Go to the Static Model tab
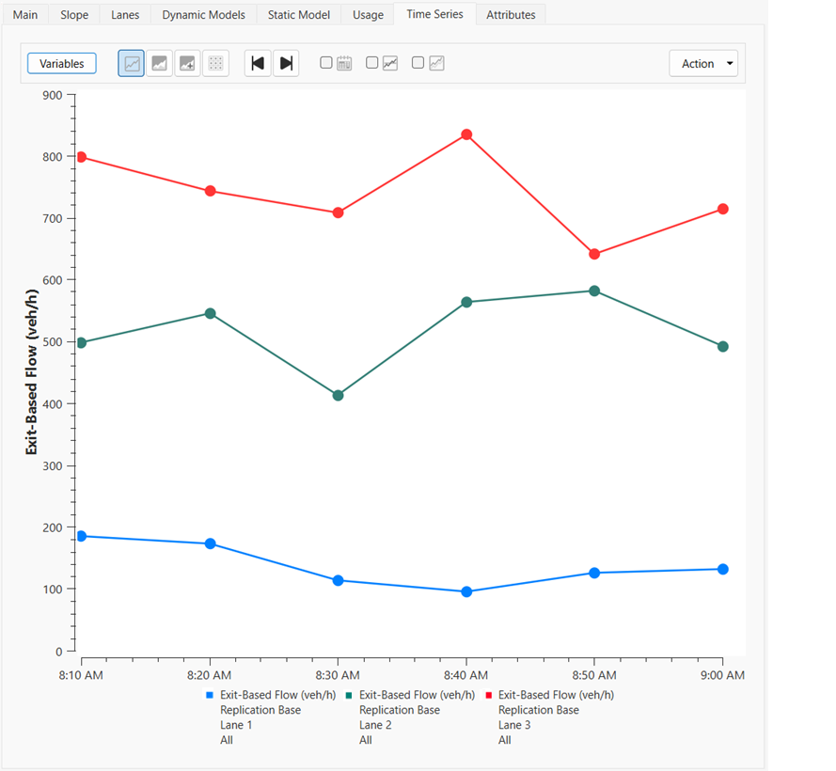 (x=299, y=15)
